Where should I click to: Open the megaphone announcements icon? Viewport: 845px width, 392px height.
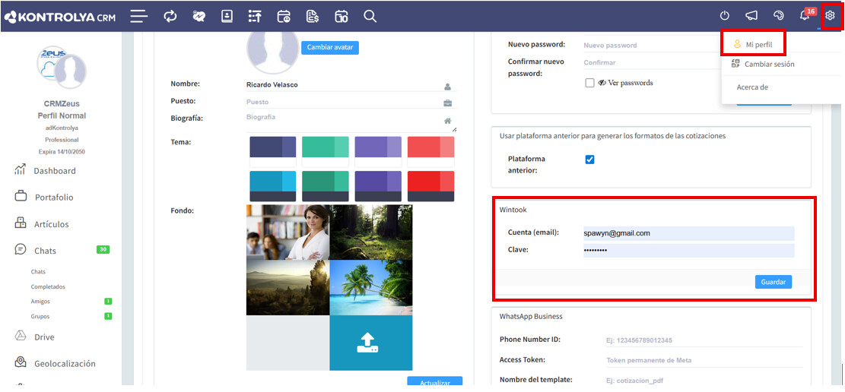[x=751, y=16]
